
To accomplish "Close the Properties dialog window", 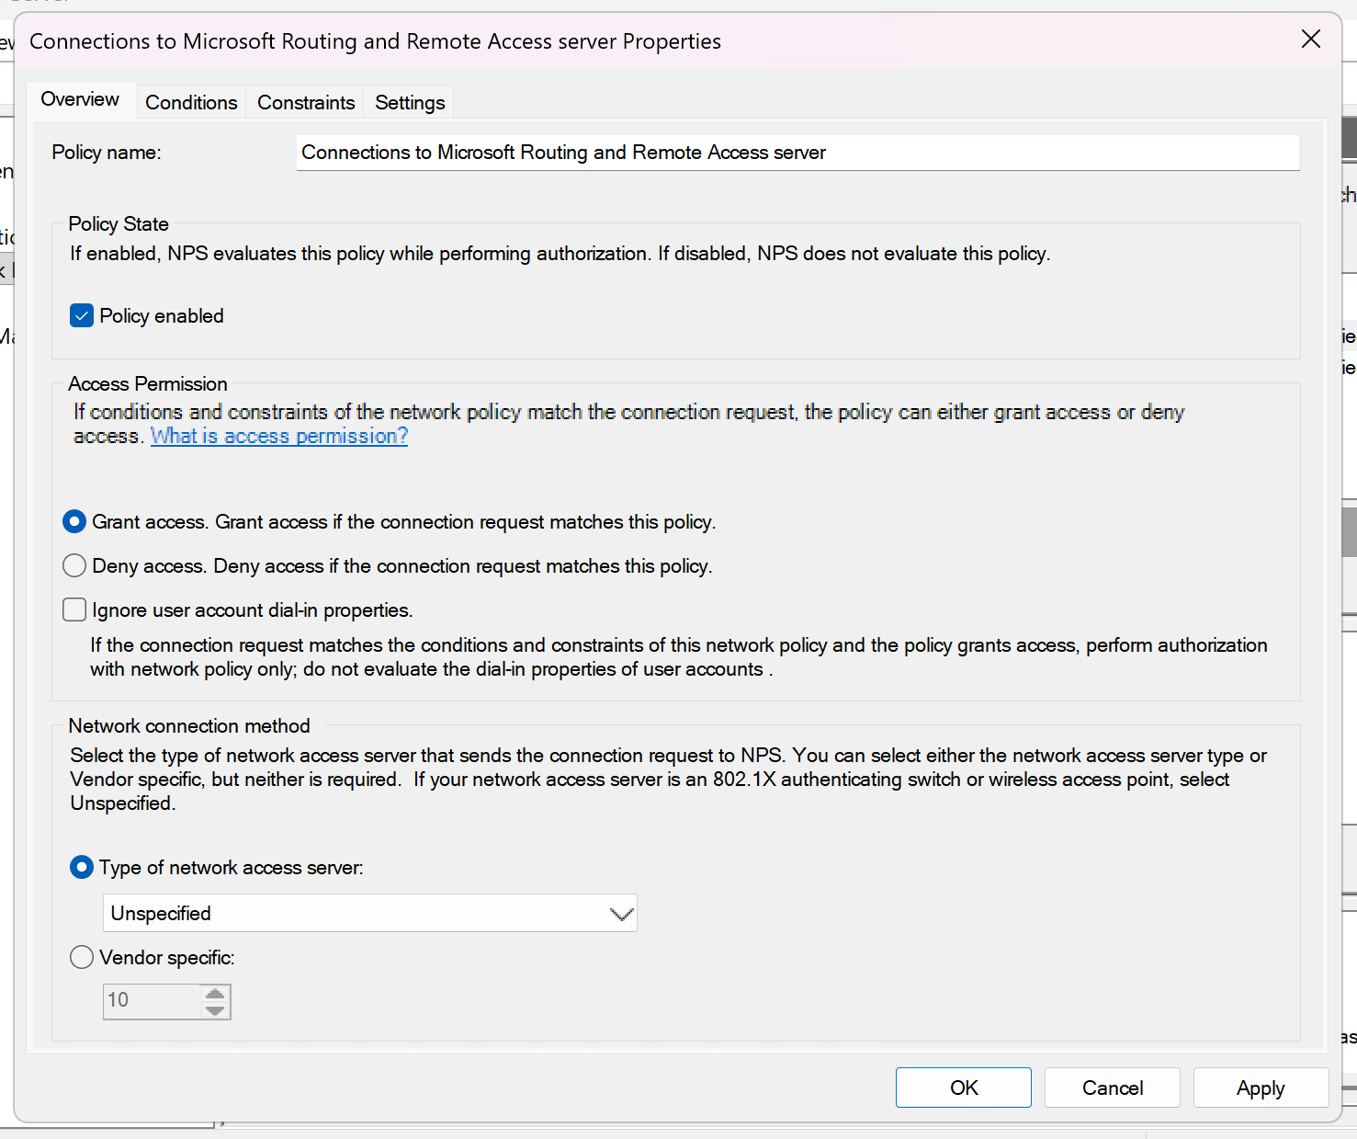I will [x=1310, y=39].
